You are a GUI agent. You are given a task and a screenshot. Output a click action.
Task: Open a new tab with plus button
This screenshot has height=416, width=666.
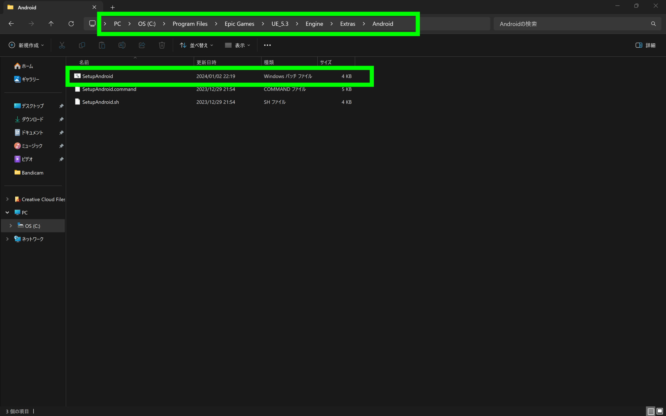[x=112, y=8]
